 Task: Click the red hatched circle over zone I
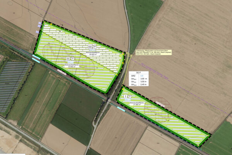point(158,109)
